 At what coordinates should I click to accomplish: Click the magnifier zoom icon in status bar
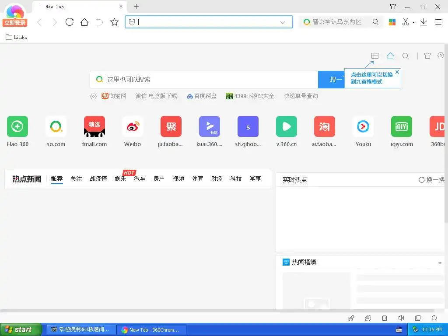click(x=434, y=318)
